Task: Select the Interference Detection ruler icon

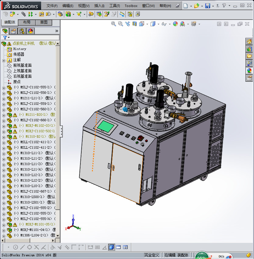Action: tap(122, 14)
